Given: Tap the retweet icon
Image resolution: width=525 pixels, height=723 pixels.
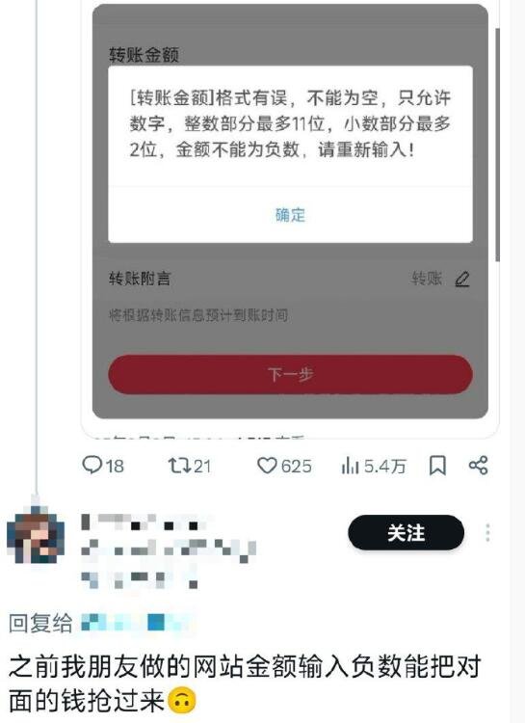Looking at the screenshot, I should (x=179, y=466).
